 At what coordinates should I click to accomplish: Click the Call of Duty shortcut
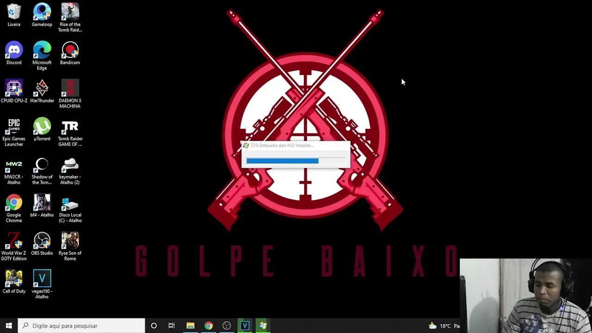(14, 279)
